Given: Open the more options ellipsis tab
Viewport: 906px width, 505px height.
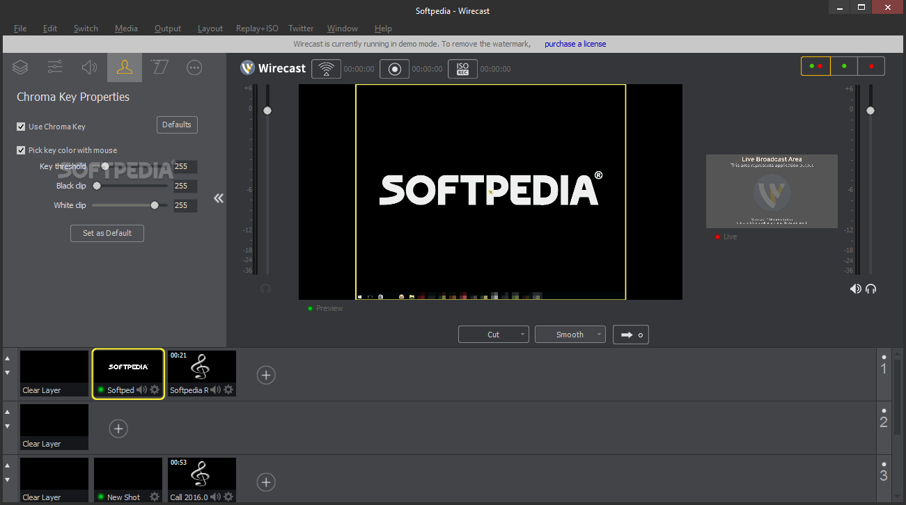Looking at the screenshot, I should click(194, 67).
